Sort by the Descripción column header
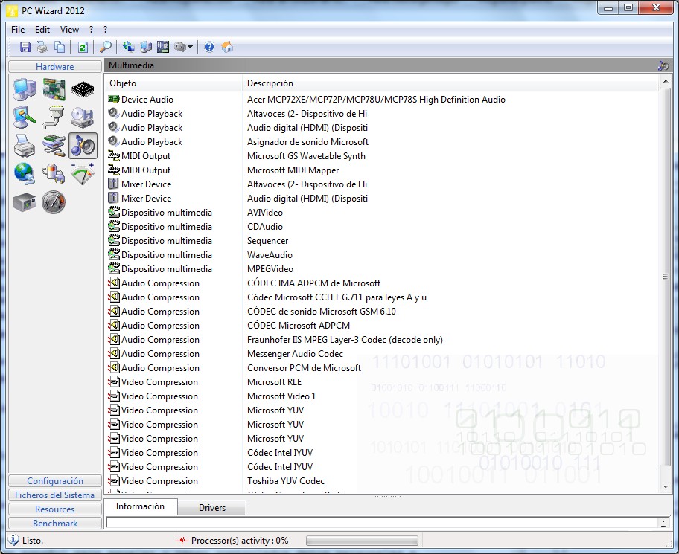The width and height of the screenshot is (679, 554). tap(450, 83)
